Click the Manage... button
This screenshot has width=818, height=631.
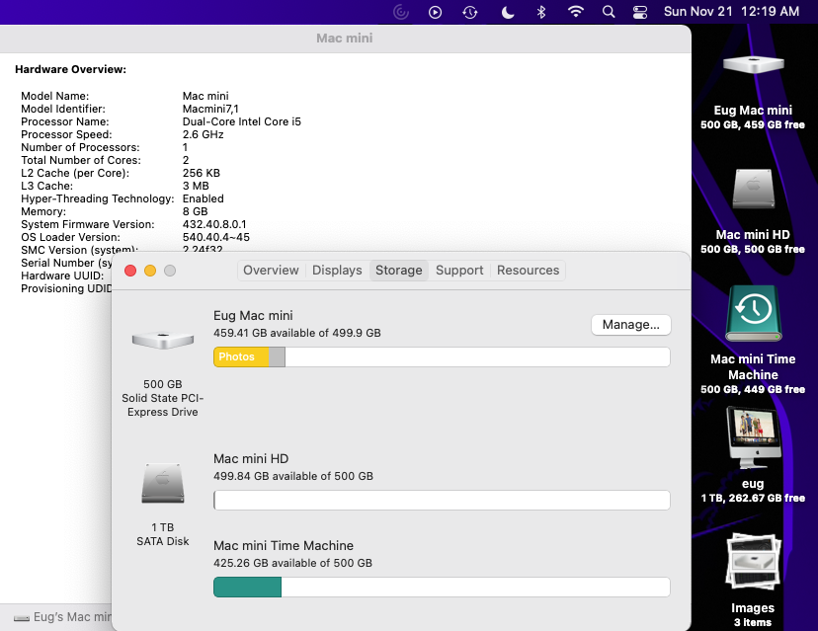point(630,324)
